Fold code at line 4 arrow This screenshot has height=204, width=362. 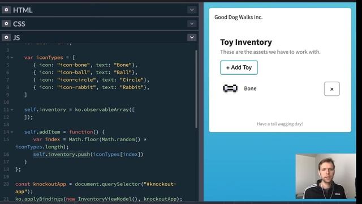12,58
